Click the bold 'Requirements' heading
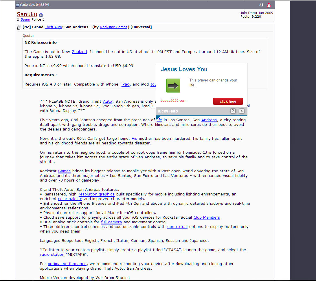 coord(39,75)
